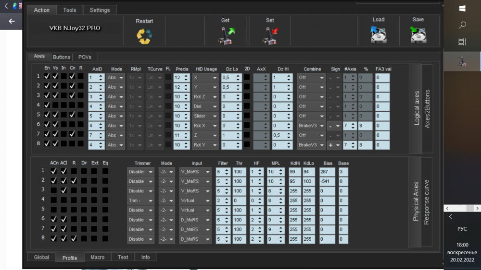Click the Get joystick icon
The width and height of the screenshot is (481, 270).
click(226, 35)
